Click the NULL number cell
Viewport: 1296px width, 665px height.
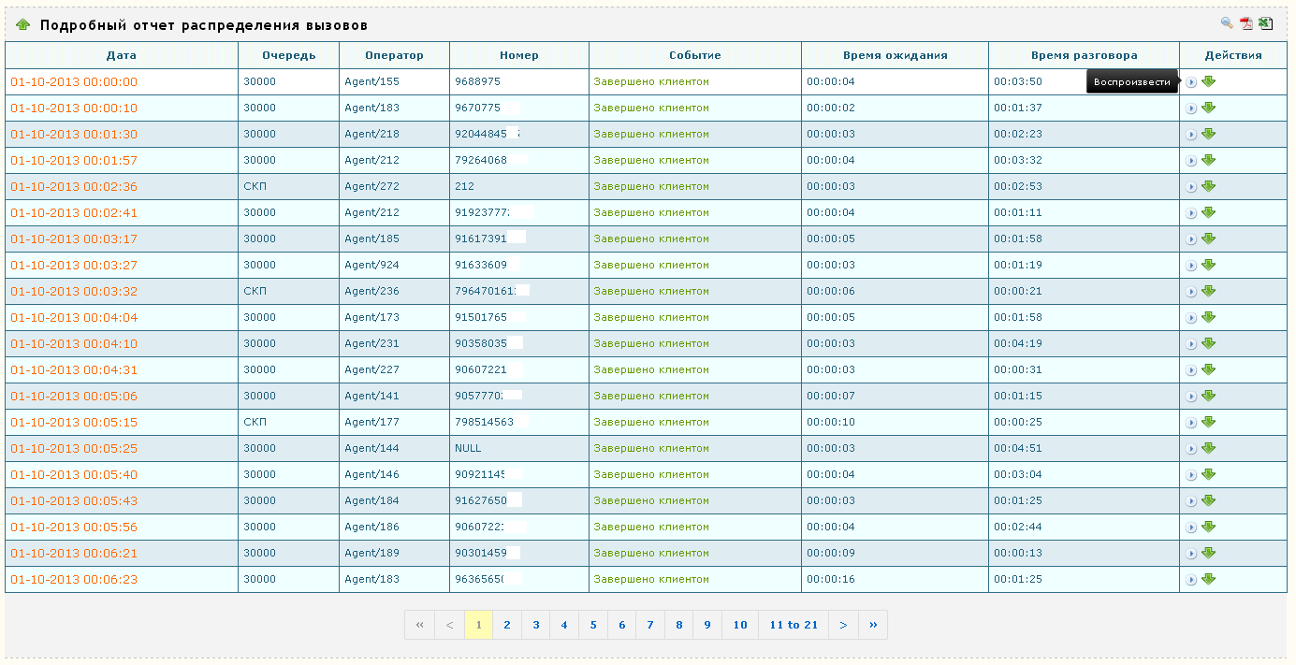coord(519,449)
